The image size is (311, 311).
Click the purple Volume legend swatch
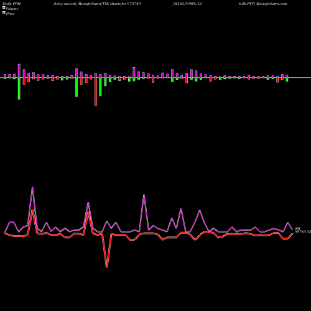click(4, 8)
